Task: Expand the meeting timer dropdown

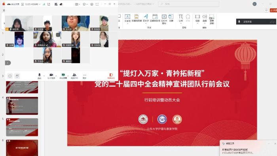Action: [40, 4]
